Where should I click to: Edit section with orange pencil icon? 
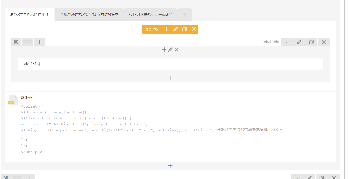click(x=176, y=29)
